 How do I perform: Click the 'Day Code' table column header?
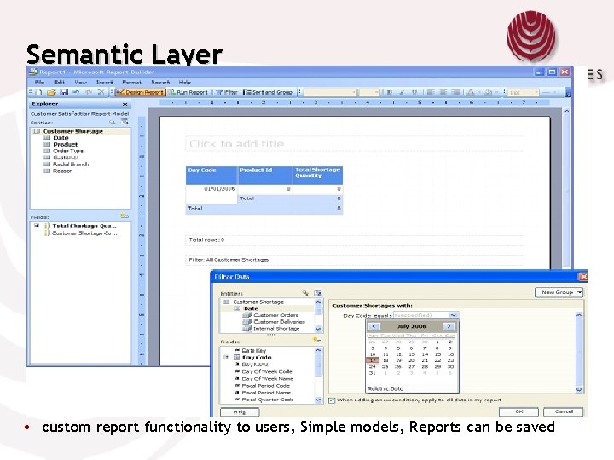click(211, 175)
